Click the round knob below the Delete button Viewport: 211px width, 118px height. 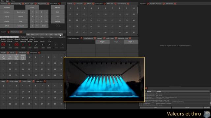(58, 26)
